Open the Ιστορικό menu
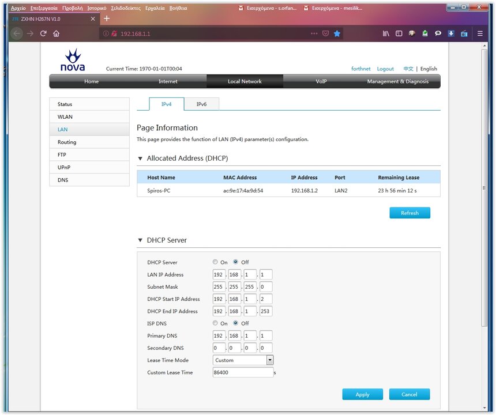Viewport: 496px width, 415px height. [97, 8]
